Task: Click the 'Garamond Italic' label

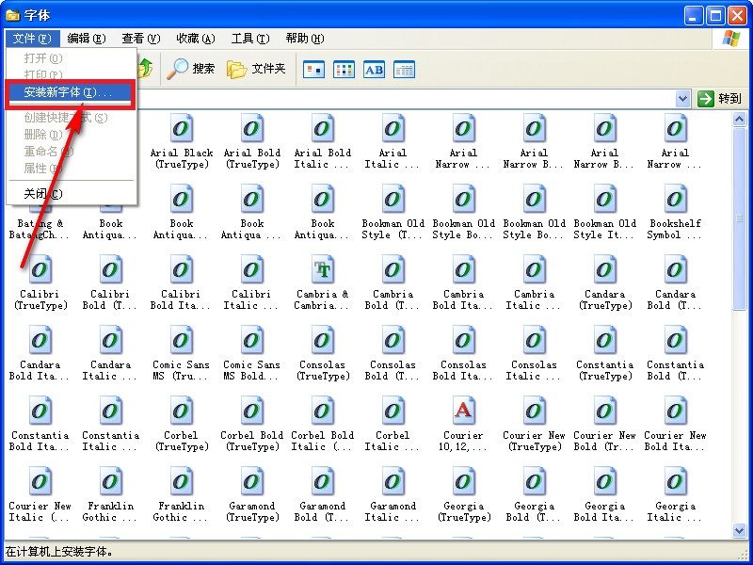Action: [393, 511]
